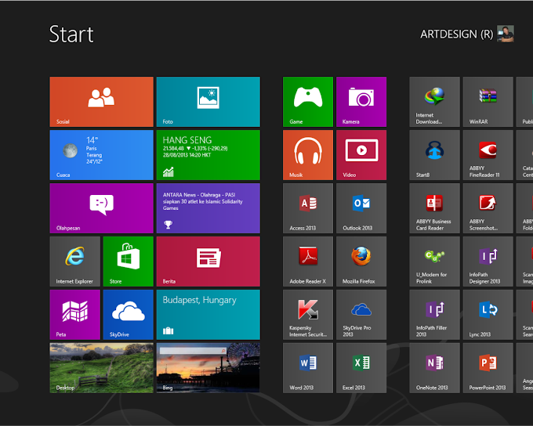Click the user profile picture

click(x=506, y=34)
